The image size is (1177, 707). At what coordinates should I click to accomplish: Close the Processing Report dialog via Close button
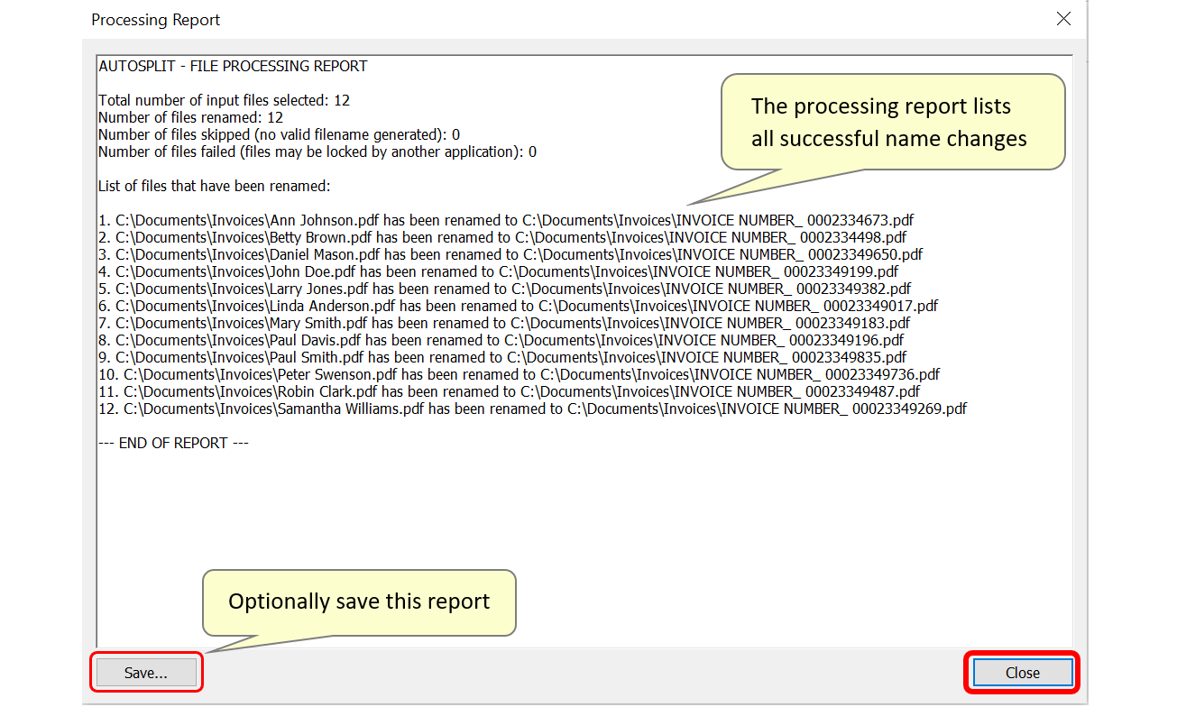tap(1023, 673)
